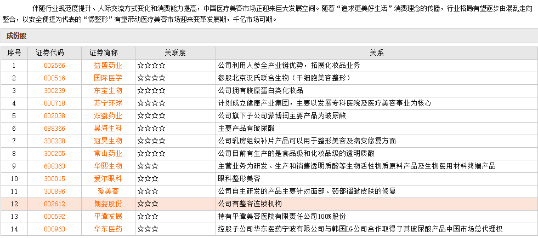
Task: Select text 公司有整容连锁机构
Action: (250, 204)
